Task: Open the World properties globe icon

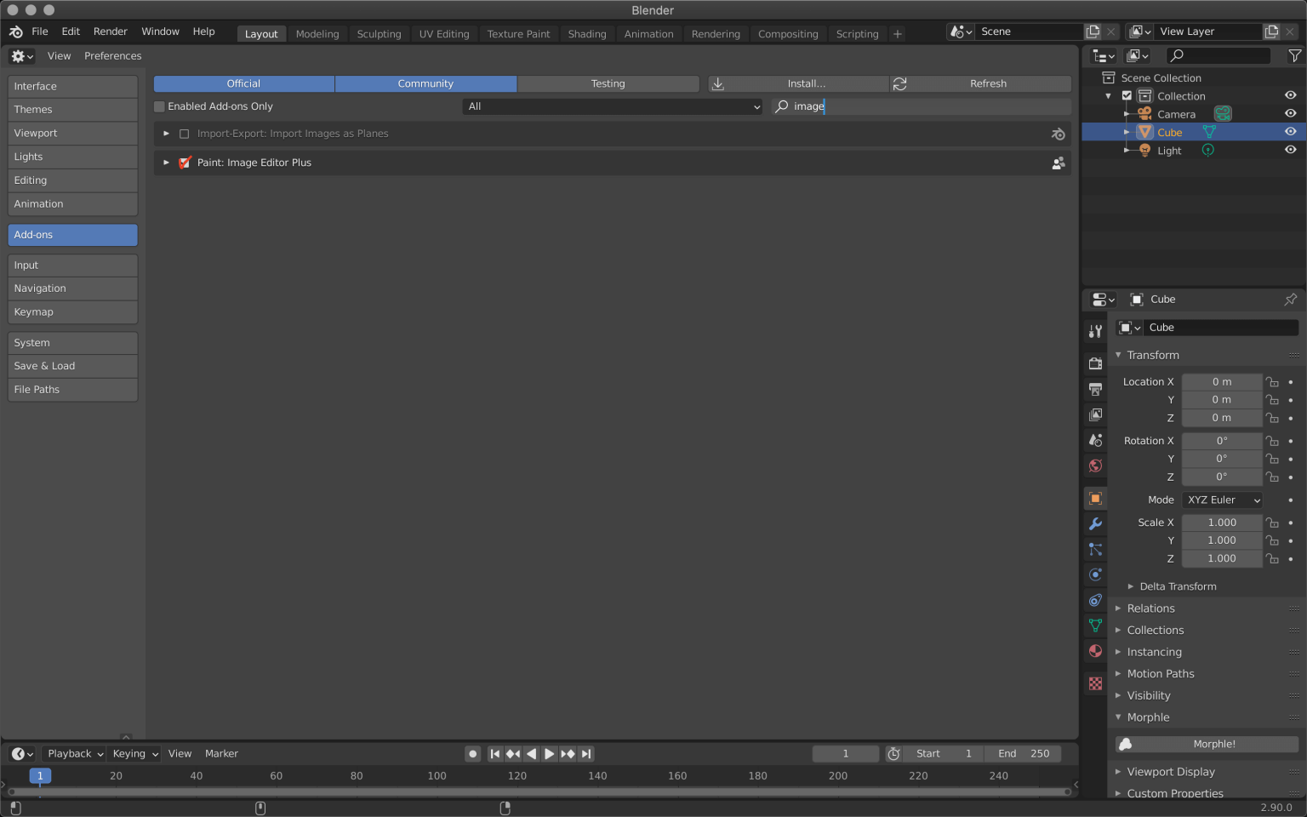Action: click(x=1095, y=466)
